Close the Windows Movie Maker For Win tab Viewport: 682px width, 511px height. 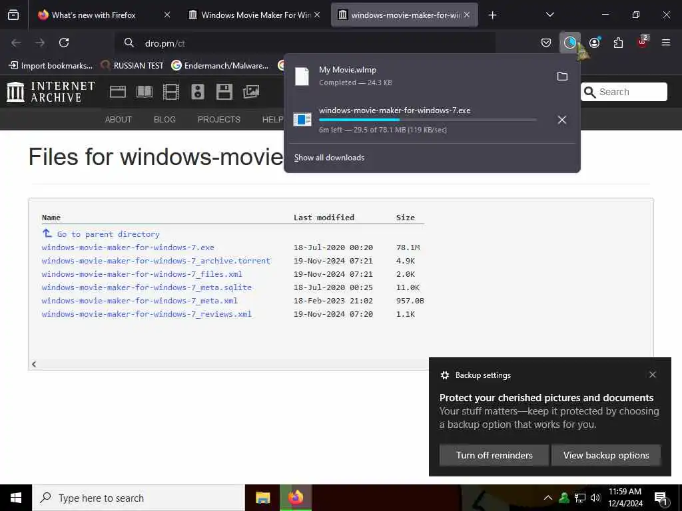(x=317, y=15)
